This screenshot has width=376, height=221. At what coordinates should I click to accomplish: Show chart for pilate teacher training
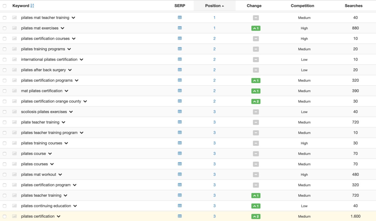(x=14, y=122)
